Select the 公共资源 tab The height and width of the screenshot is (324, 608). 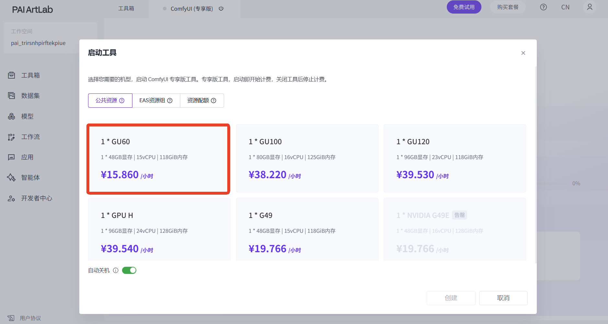[110, 101]
